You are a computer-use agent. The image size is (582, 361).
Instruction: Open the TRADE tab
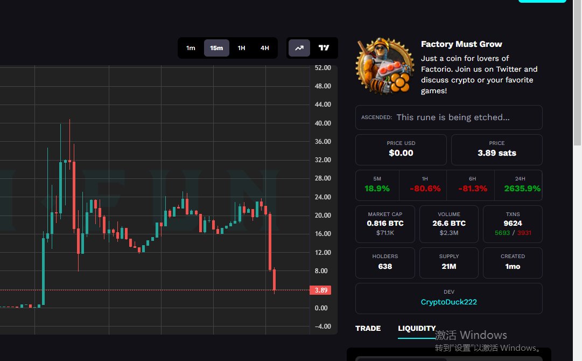pyautogui.click(x=368, y=328)
